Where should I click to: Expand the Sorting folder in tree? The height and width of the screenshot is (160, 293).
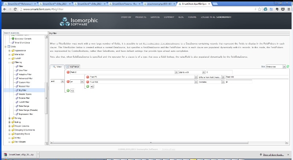9,118
